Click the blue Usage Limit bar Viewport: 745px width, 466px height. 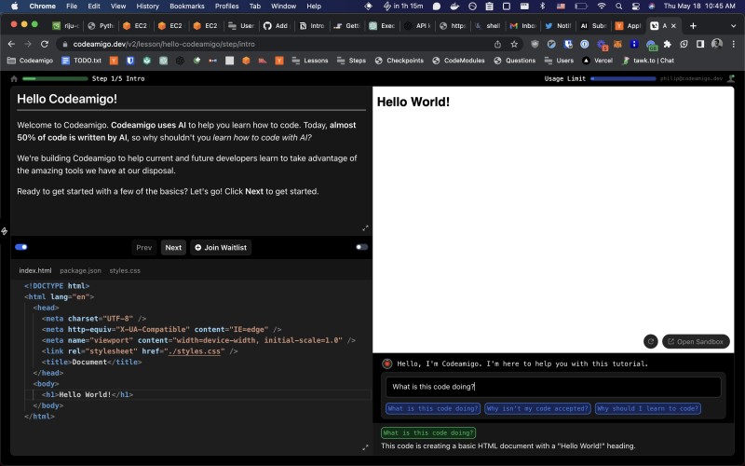click(623, 79)
